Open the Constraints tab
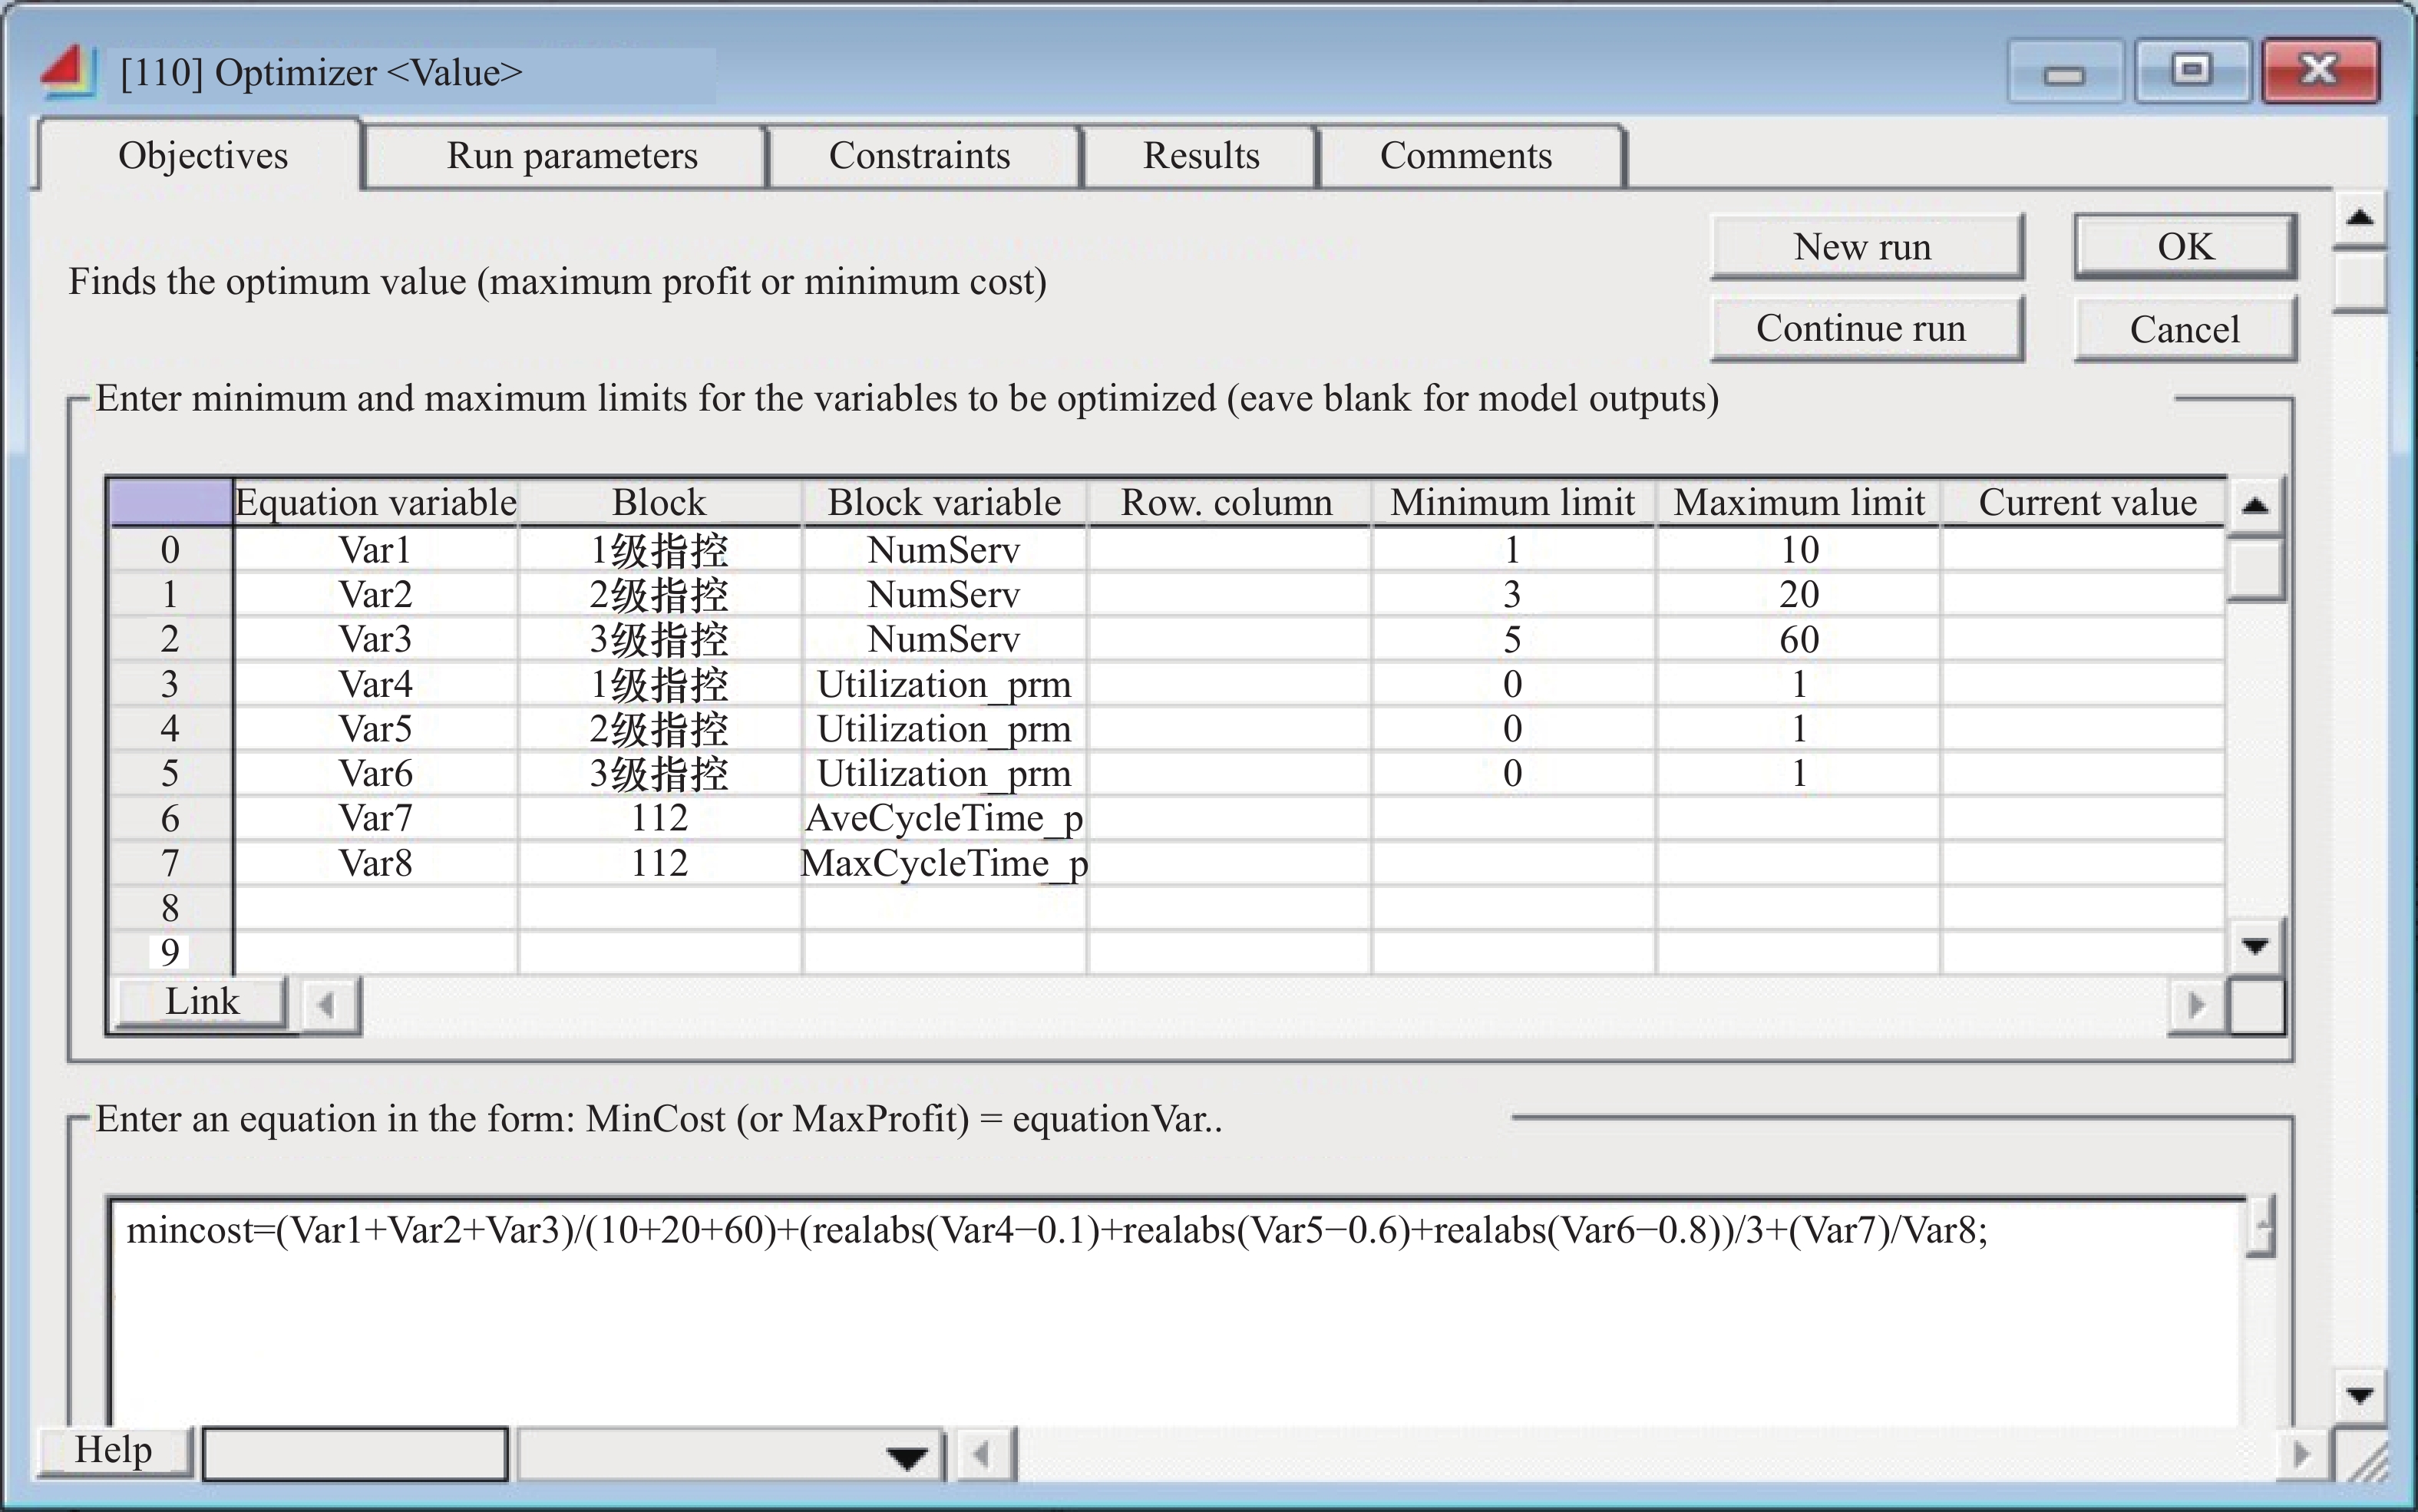 point(919,156)
